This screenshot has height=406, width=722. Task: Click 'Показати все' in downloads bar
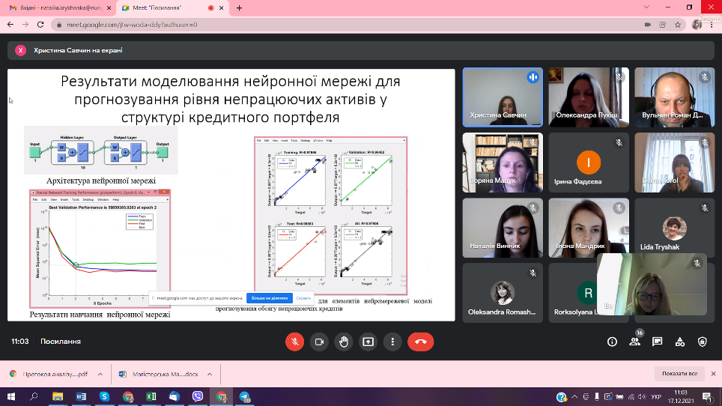(x=679, y=374)
